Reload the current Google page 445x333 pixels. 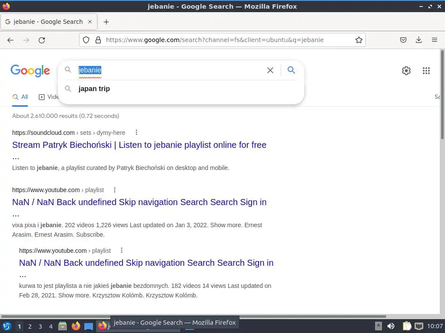click(x=42, y=40)
